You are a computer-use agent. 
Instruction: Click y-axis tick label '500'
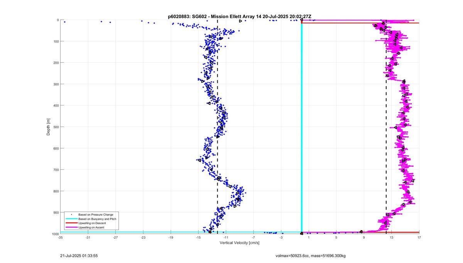pos(56,127)
